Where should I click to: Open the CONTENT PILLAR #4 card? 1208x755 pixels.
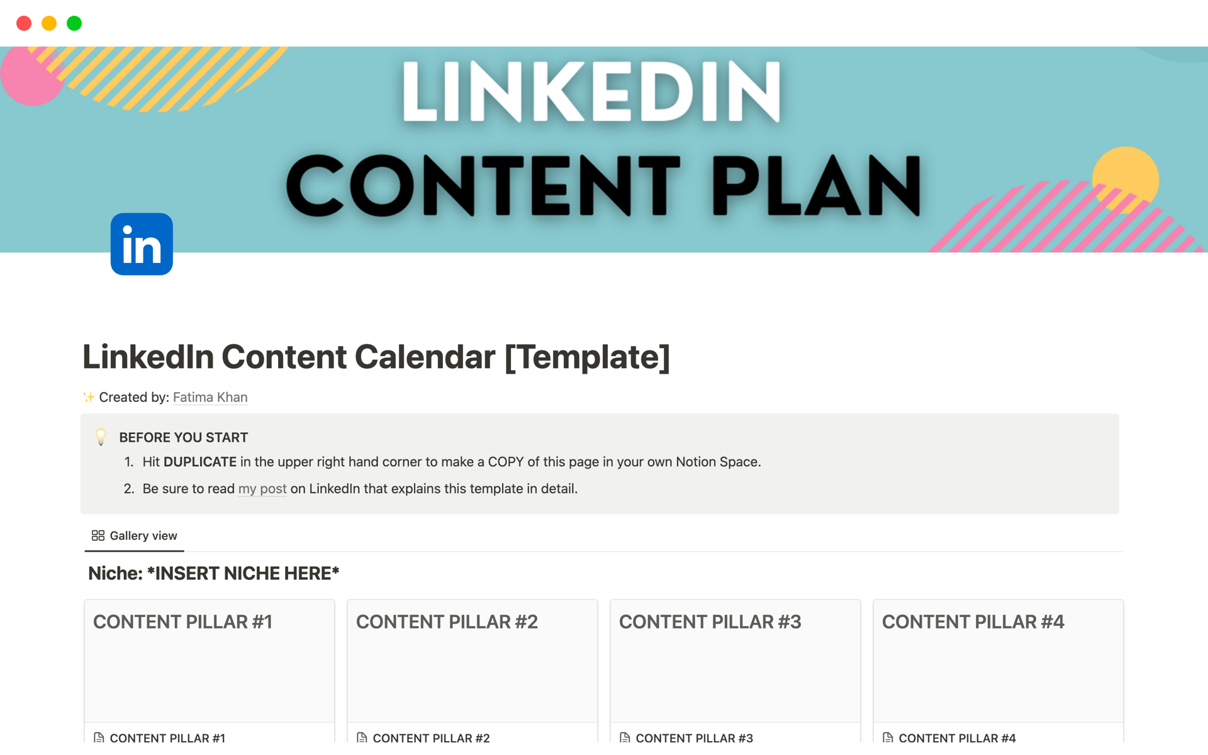998,661
